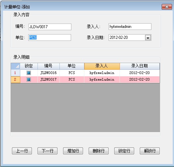Toggle the lock checkbox in row 2
Viewport: 174px width, 167px height.
click(29, 80)
